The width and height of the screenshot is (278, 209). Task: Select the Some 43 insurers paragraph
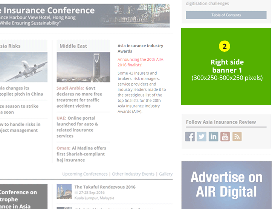[x=142, y=92]
